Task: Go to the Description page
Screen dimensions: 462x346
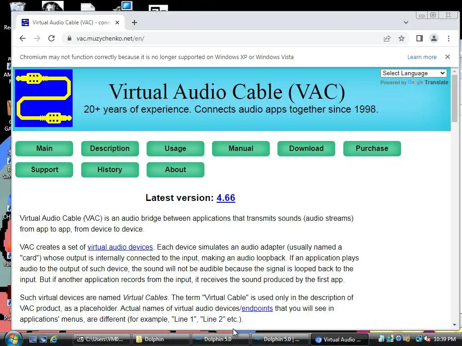Action: pyautogui.click(x=110, y=148)
